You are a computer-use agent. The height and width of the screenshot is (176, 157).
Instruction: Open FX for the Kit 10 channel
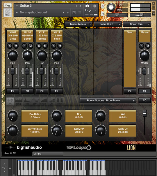[27, 91]
